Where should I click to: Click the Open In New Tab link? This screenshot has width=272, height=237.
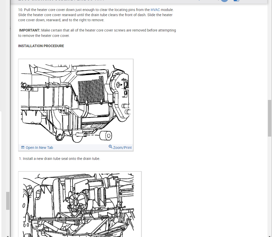39,148
